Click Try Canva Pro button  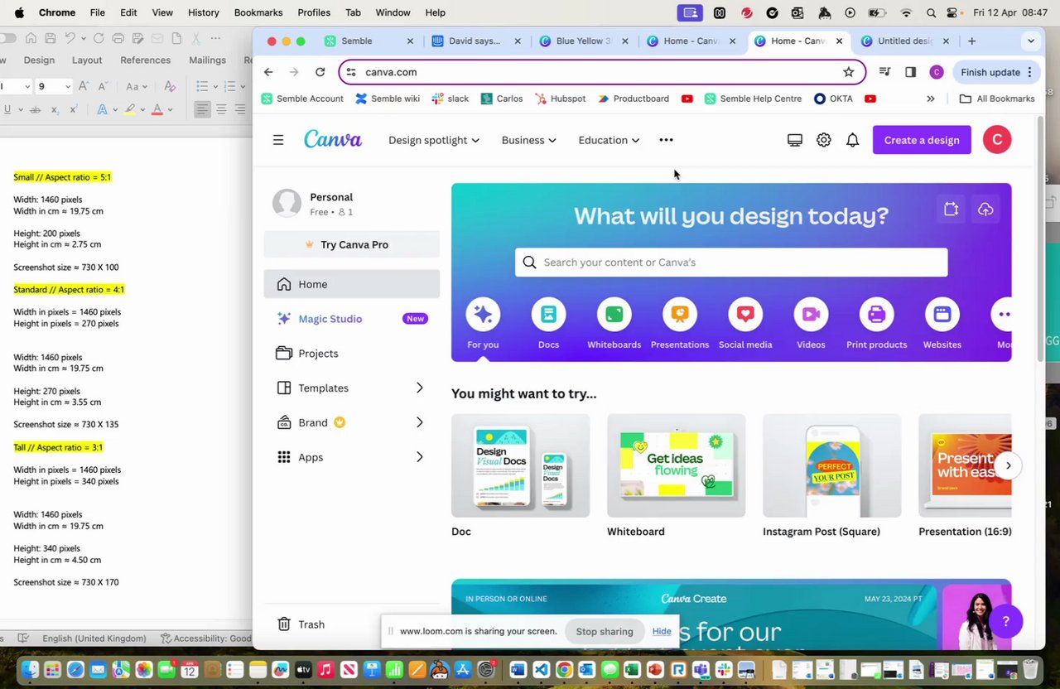[352, 244]
